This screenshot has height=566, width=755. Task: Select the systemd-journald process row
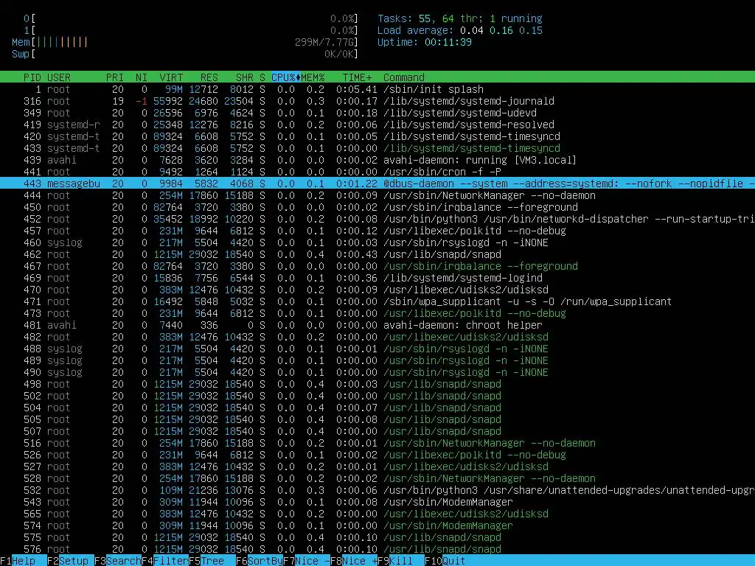coord(377,101)
